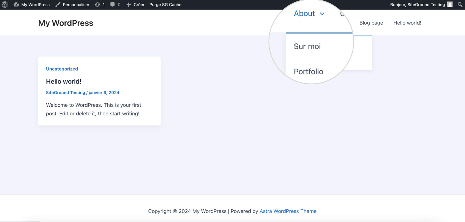
Task: Click the janvier 9, 2024 post date
Action: pyautogui.click(x=104, y=93)
